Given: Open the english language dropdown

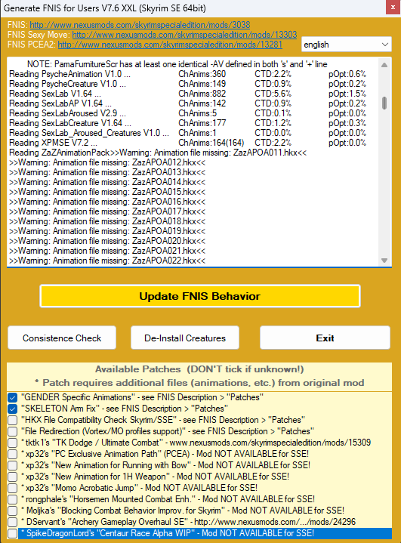Looking at the screenshot, I should 347,45.
